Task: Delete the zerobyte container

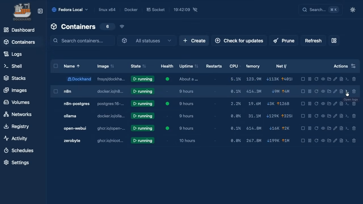Action: [x=354, y=141]
